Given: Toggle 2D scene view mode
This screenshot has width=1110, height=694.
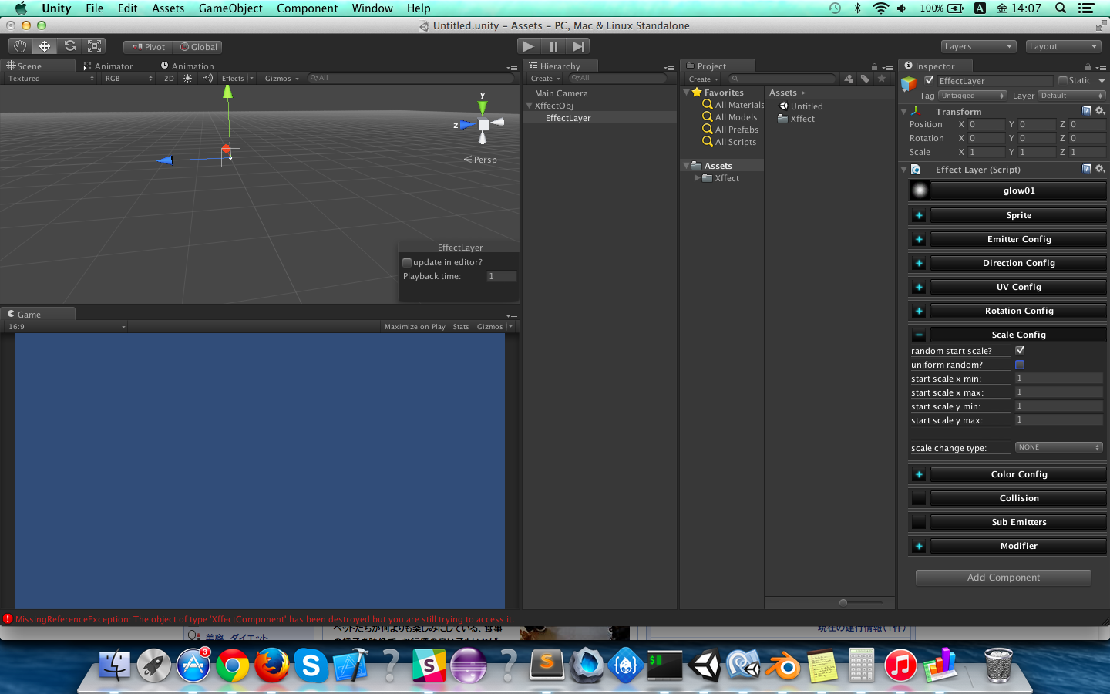Looking at the screenshot, I should [x=169, y=79].
